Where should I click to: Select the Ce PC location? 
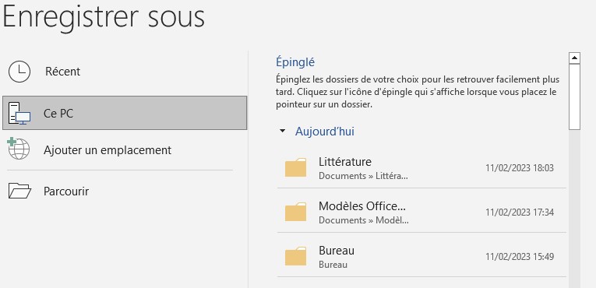tap(125, 113)
